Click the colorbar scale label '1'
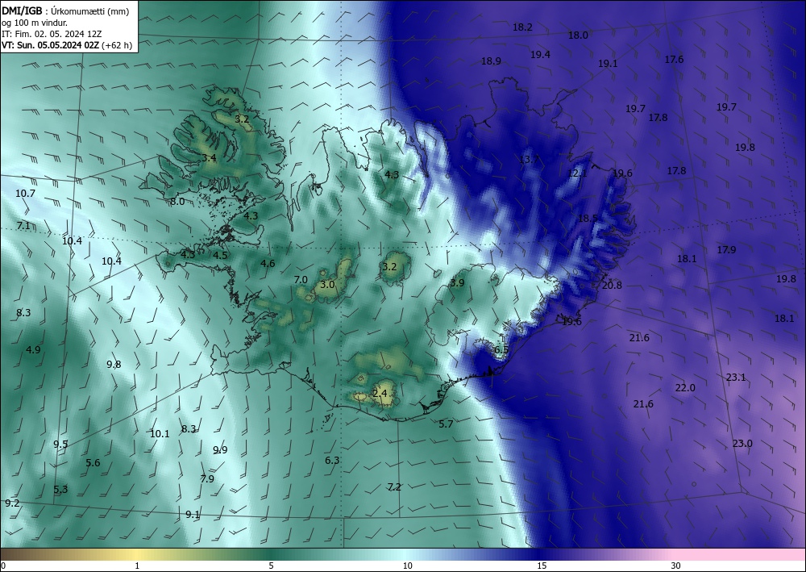This screenshot has height=572, width=806. point(137,566)
